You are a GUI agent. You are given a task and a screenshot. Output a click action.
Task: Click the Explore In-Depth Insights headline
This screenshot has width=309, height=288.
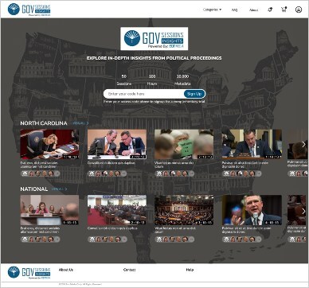click(154, 58)
